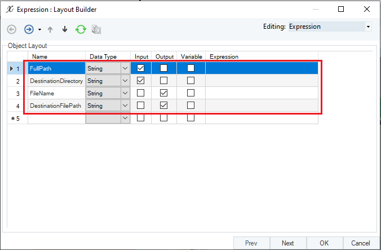Click the Cancel button
Image resolution: width=381 pixels, height=250 pixels.
point(361,243)
